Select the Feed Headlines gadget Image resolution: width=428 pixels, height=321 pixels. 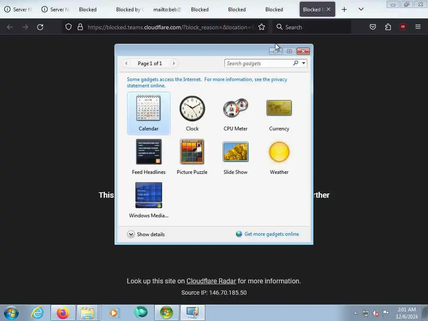point(148,157)
